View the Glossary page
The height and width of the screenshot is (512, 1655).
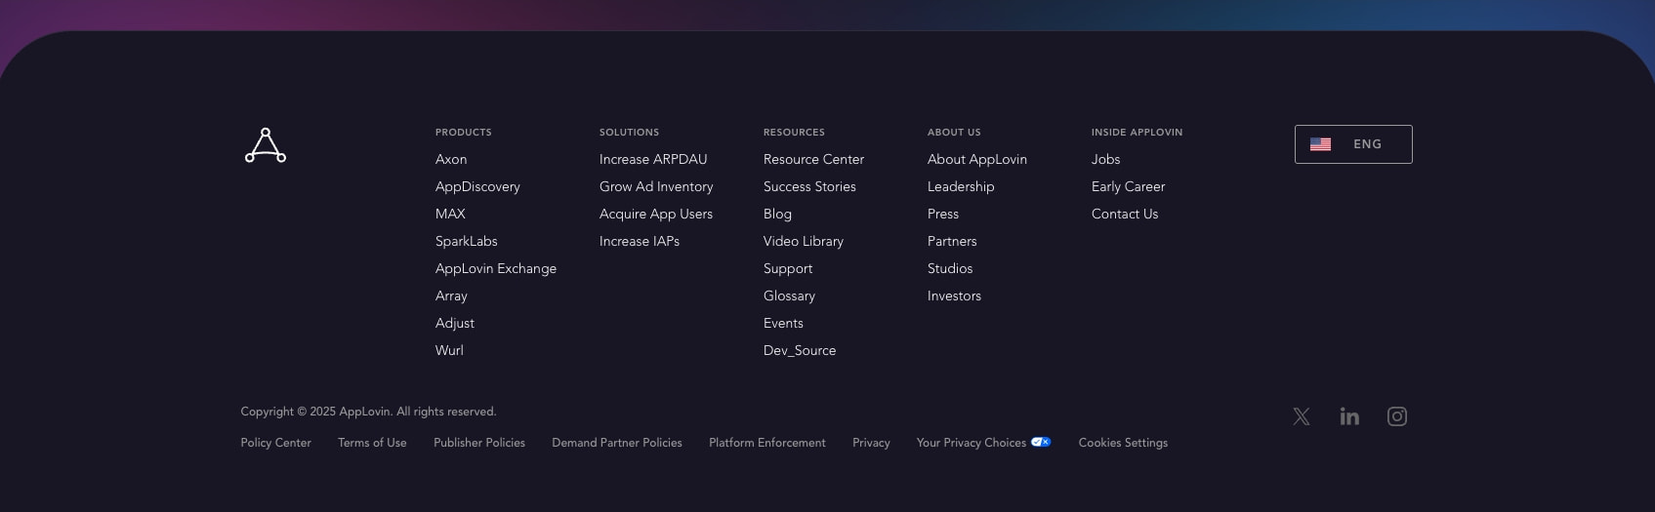click(x=789, y=295)
